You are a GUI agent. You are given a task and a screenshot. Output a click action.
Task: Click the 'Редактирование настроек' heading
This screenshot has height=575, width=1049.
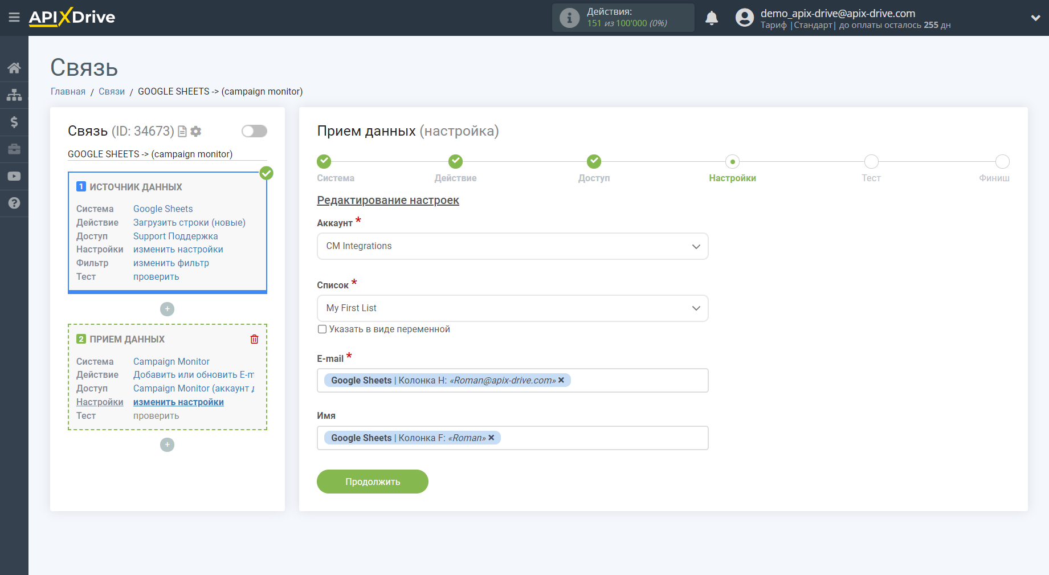388,201
